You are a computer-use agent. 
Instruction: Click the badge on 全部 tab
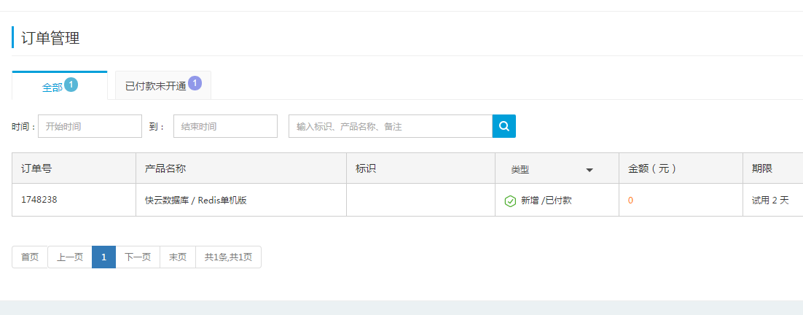71,85
